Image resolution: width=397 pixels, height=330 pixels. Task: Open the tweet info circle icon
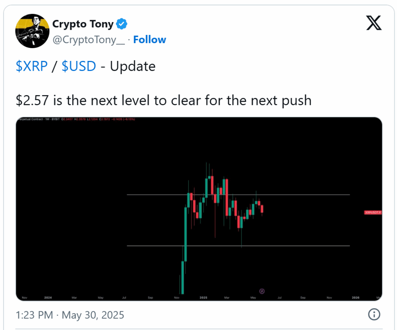[x=374, y=314]
